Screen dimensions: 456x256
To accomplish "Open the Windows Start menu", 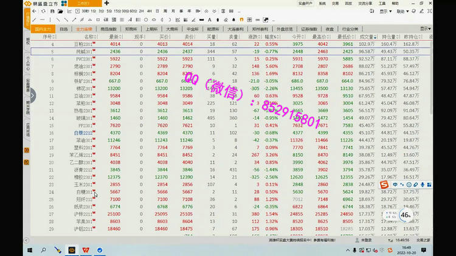I will point(29,249).
